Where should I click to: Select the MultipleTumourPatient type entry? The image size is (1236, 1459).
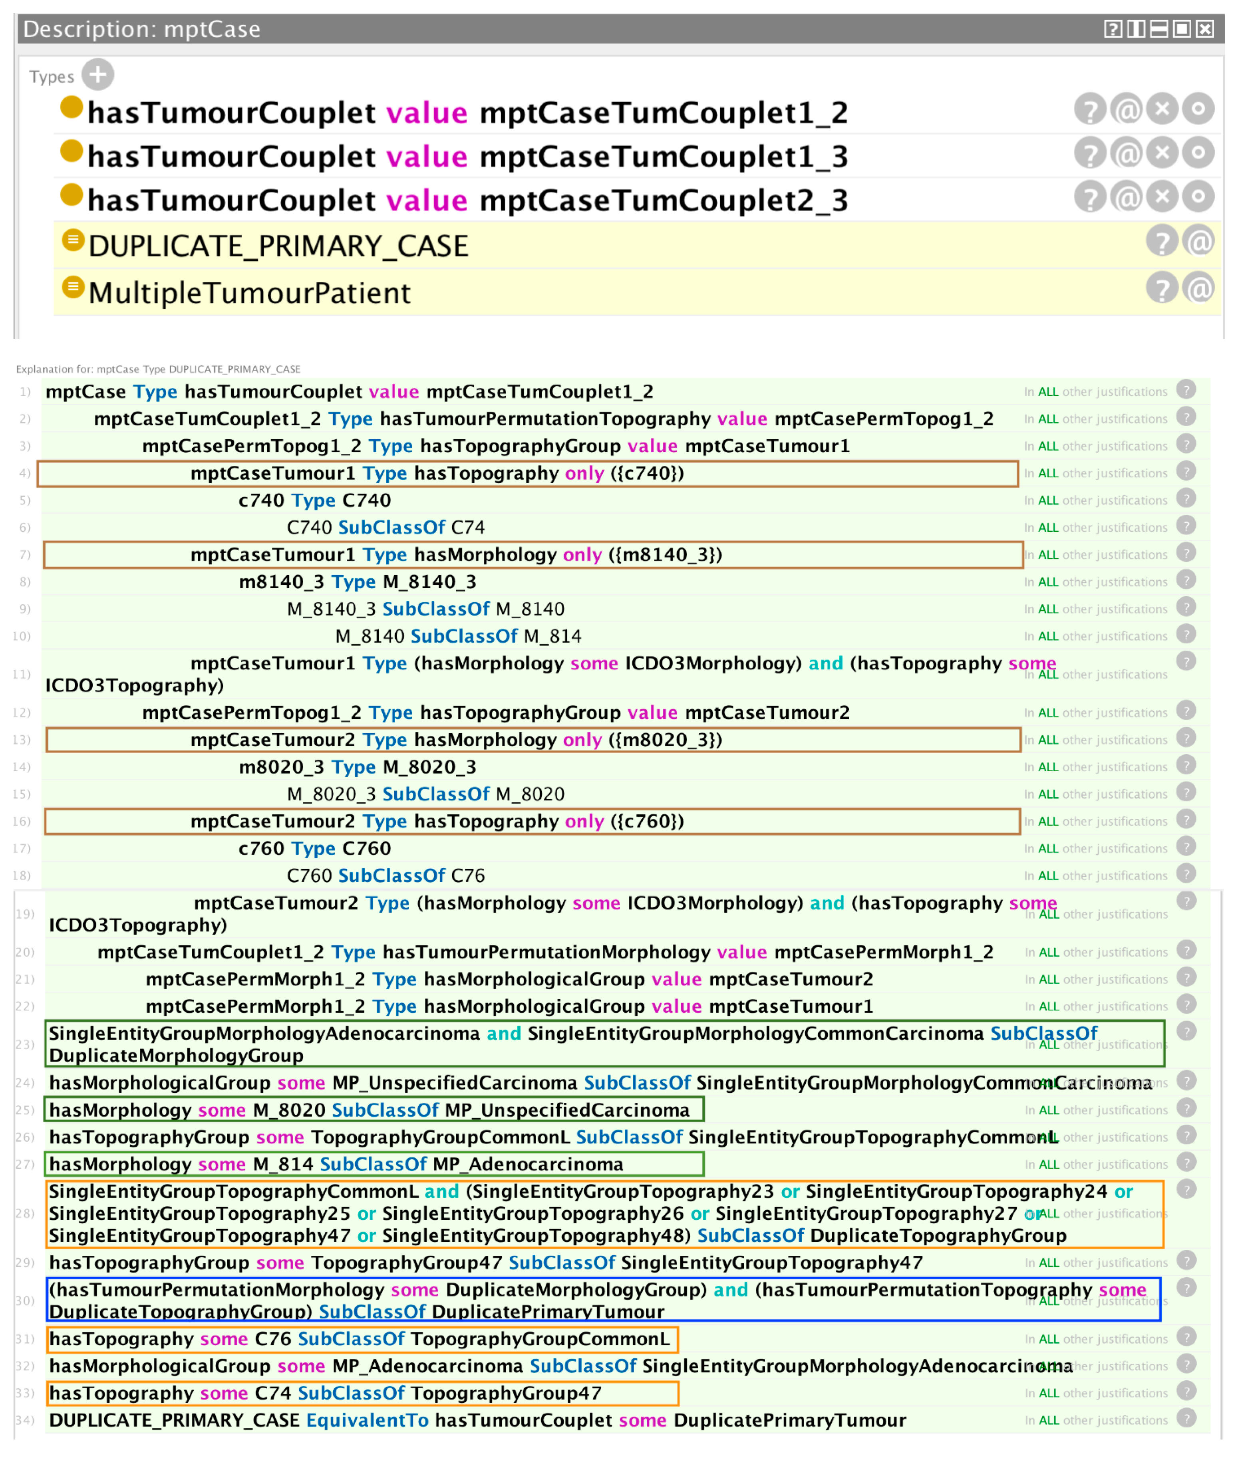[249, 293]
